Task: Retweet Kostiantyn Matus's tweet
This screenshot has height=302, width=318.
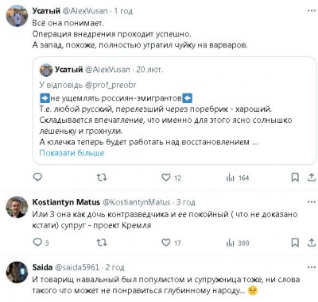Action: click(x=102, y=243)
